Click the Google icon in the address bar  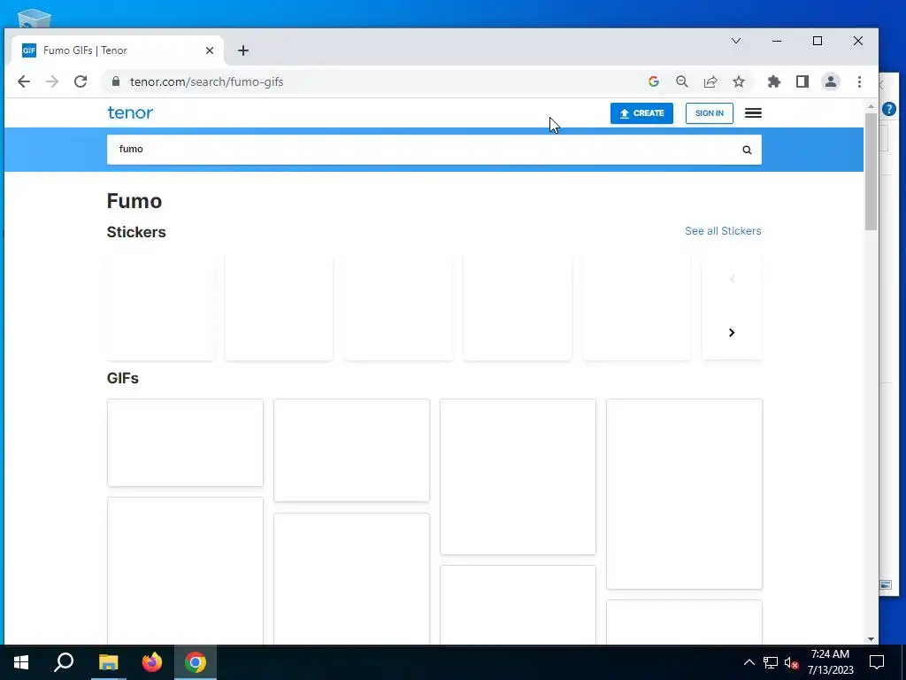tap(654, 81)
